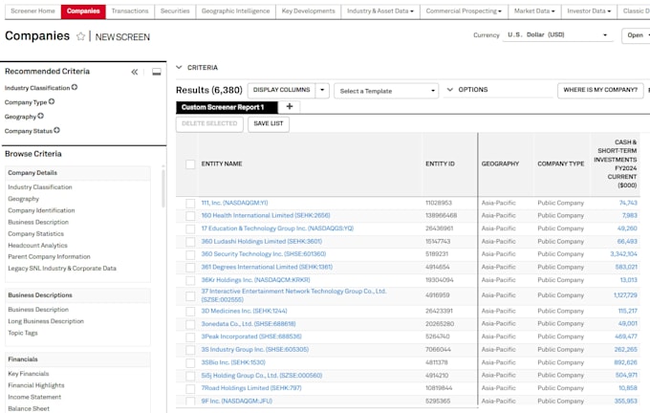Add Company Status criterion via plus icon
650x413 pixels.
[56, 130]
